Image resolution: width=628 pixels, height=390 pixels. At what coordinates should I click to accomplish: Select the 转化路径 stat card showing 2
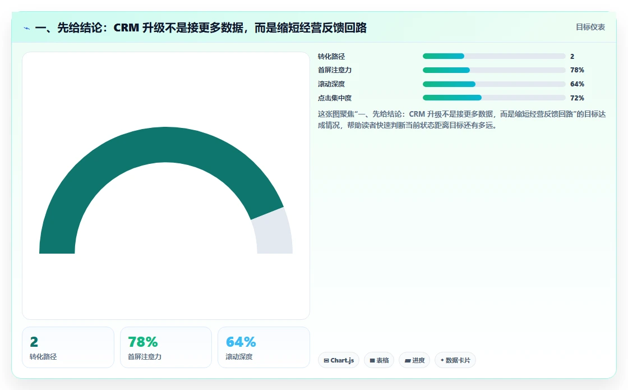pyautogui.click(x=68, y=347)
